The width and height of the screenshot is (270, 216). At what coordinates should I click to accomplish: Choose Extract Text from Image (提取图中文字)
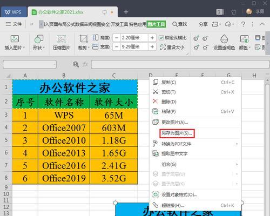[x=195, y=153]
